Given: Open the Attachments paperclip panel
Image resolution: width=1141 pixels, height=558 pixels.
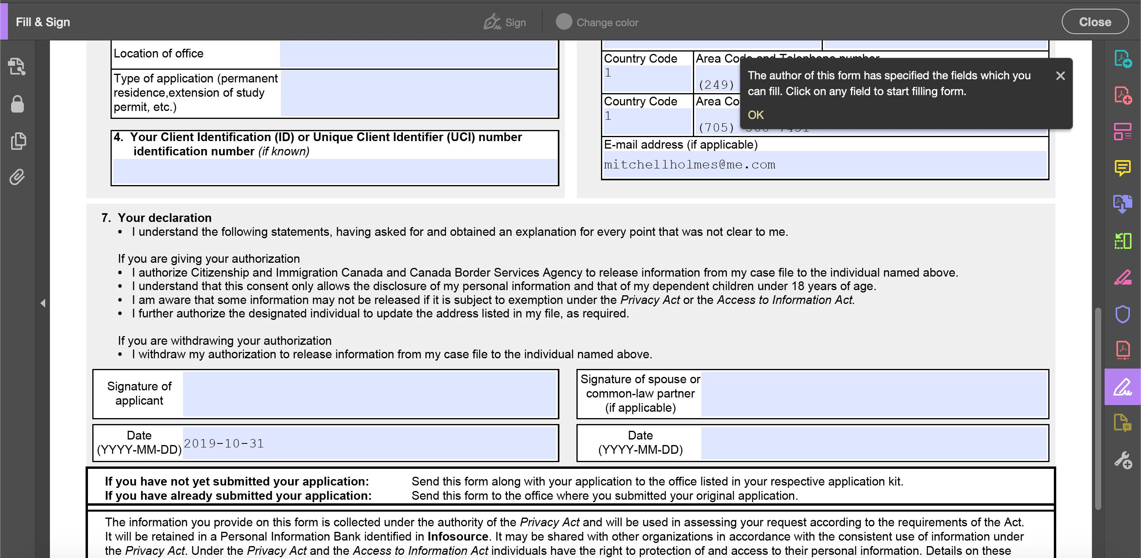Looking at the screenshot, I should [x=17, y=177].
